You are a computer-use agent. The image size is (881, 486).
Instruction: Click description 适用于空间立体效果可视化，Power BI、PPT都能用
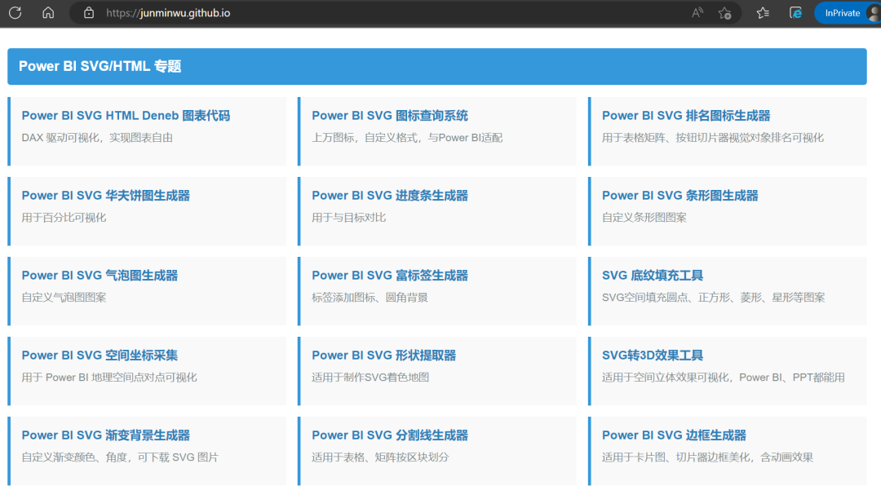pyautogui.click(x=723, y=377)
